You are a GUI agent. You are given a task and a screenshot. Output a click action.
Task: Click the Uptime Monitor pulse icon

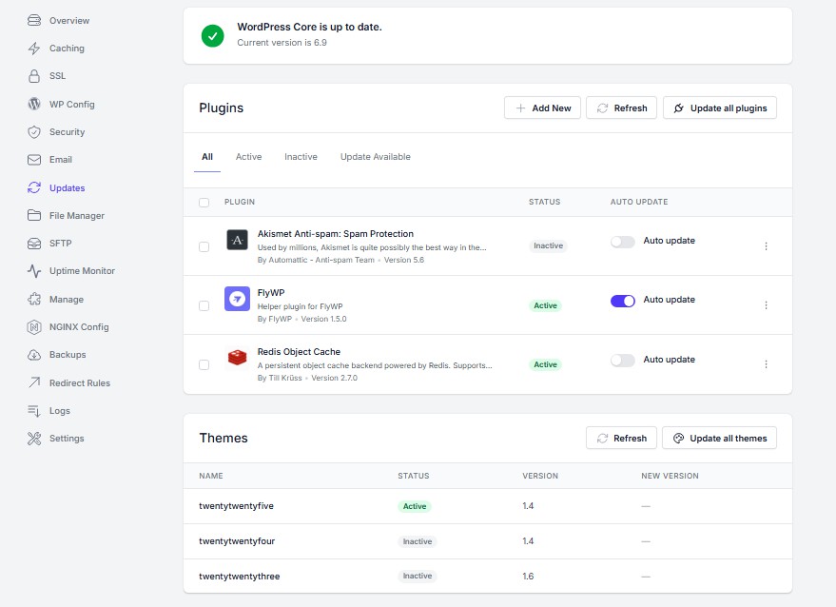[x=34, y=271]
